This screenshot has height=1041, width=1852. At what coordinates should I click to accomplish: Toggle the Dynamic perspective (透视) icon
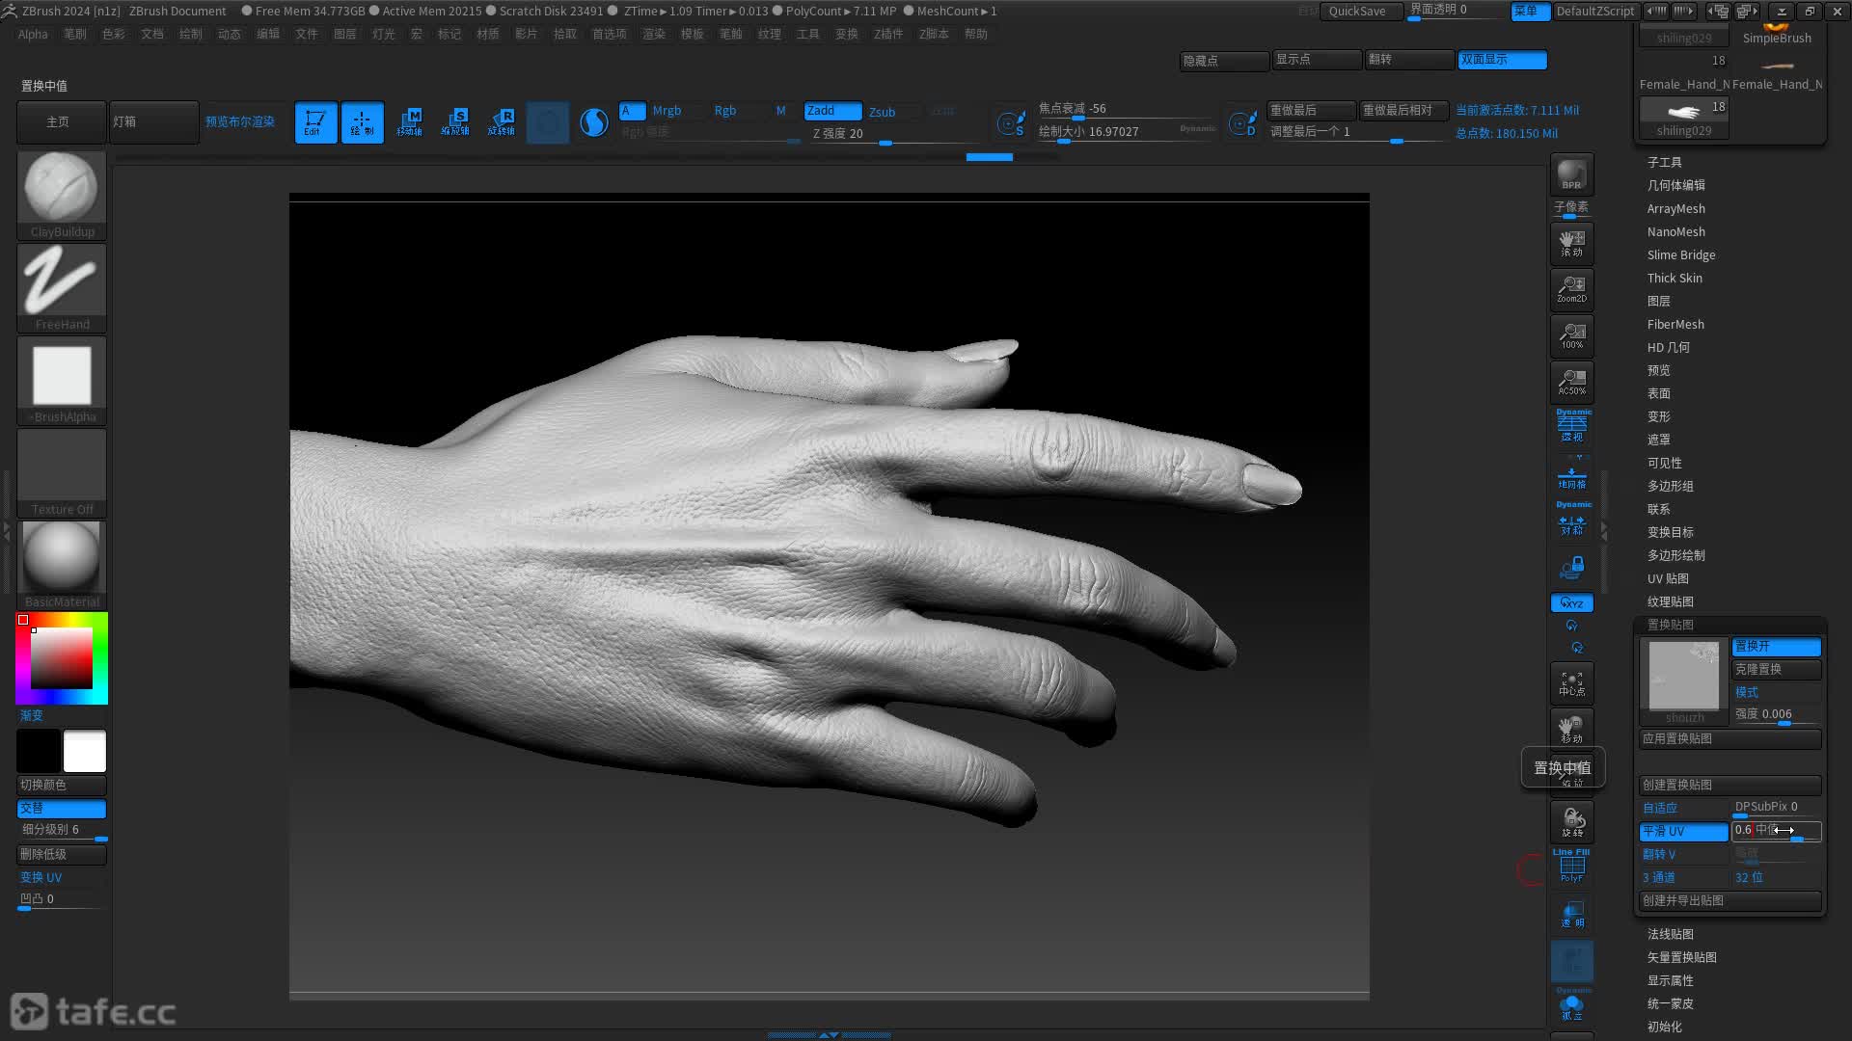pos(1571,428)
